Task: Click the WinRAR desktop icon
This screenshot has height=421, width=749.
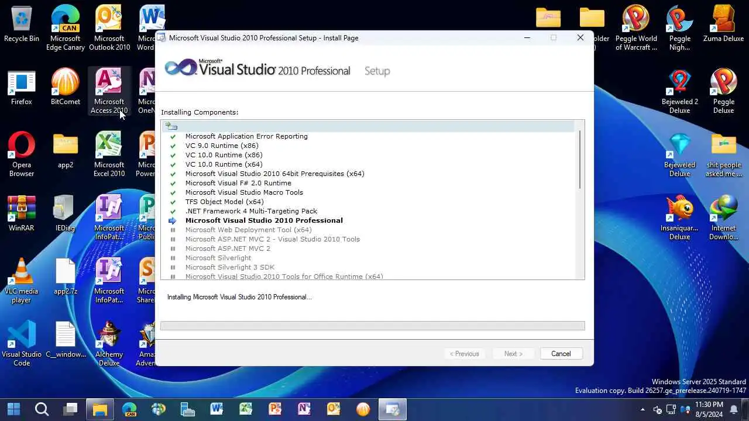Action: pyautogui.click(x=22, y=214)
